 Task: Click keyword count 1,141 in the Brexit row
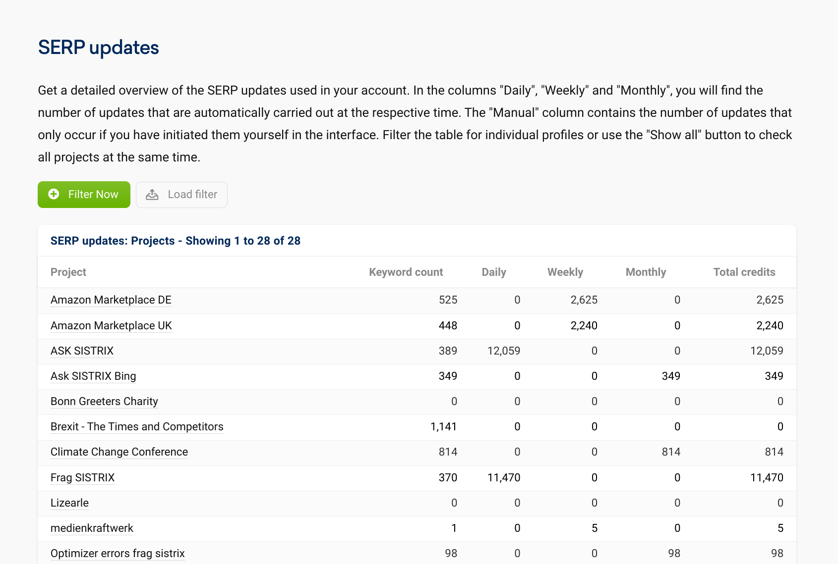pos(443,427)
